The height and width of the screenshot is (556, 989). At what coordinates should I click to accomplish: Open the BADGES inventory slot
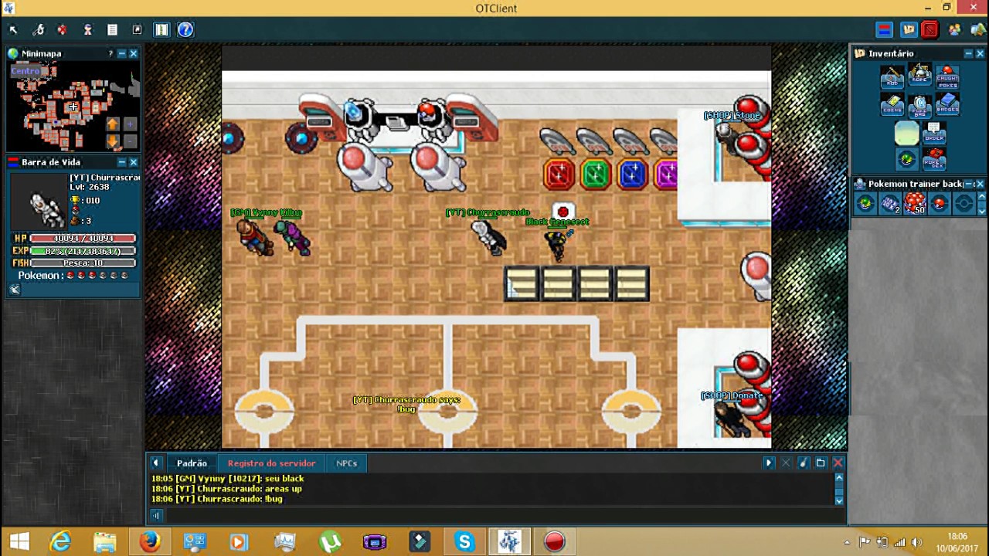947,104
